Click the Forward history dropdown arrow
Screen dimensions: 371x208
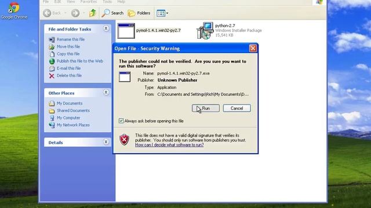tap(83, 13)
